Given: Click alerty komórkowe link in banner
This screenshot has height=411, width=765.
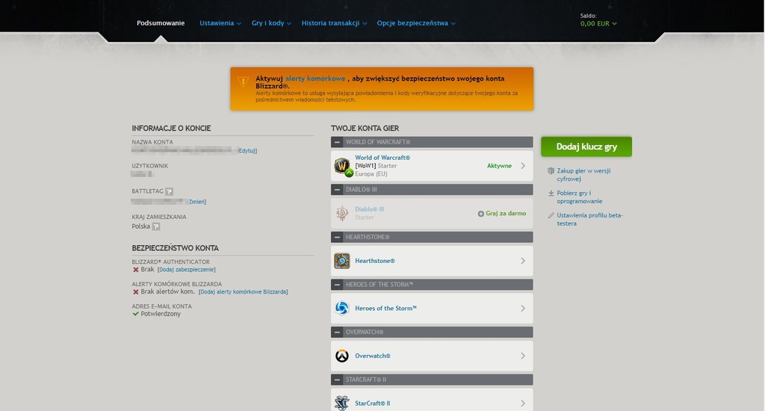Looking at the screenshot, I should click(315, 78).
